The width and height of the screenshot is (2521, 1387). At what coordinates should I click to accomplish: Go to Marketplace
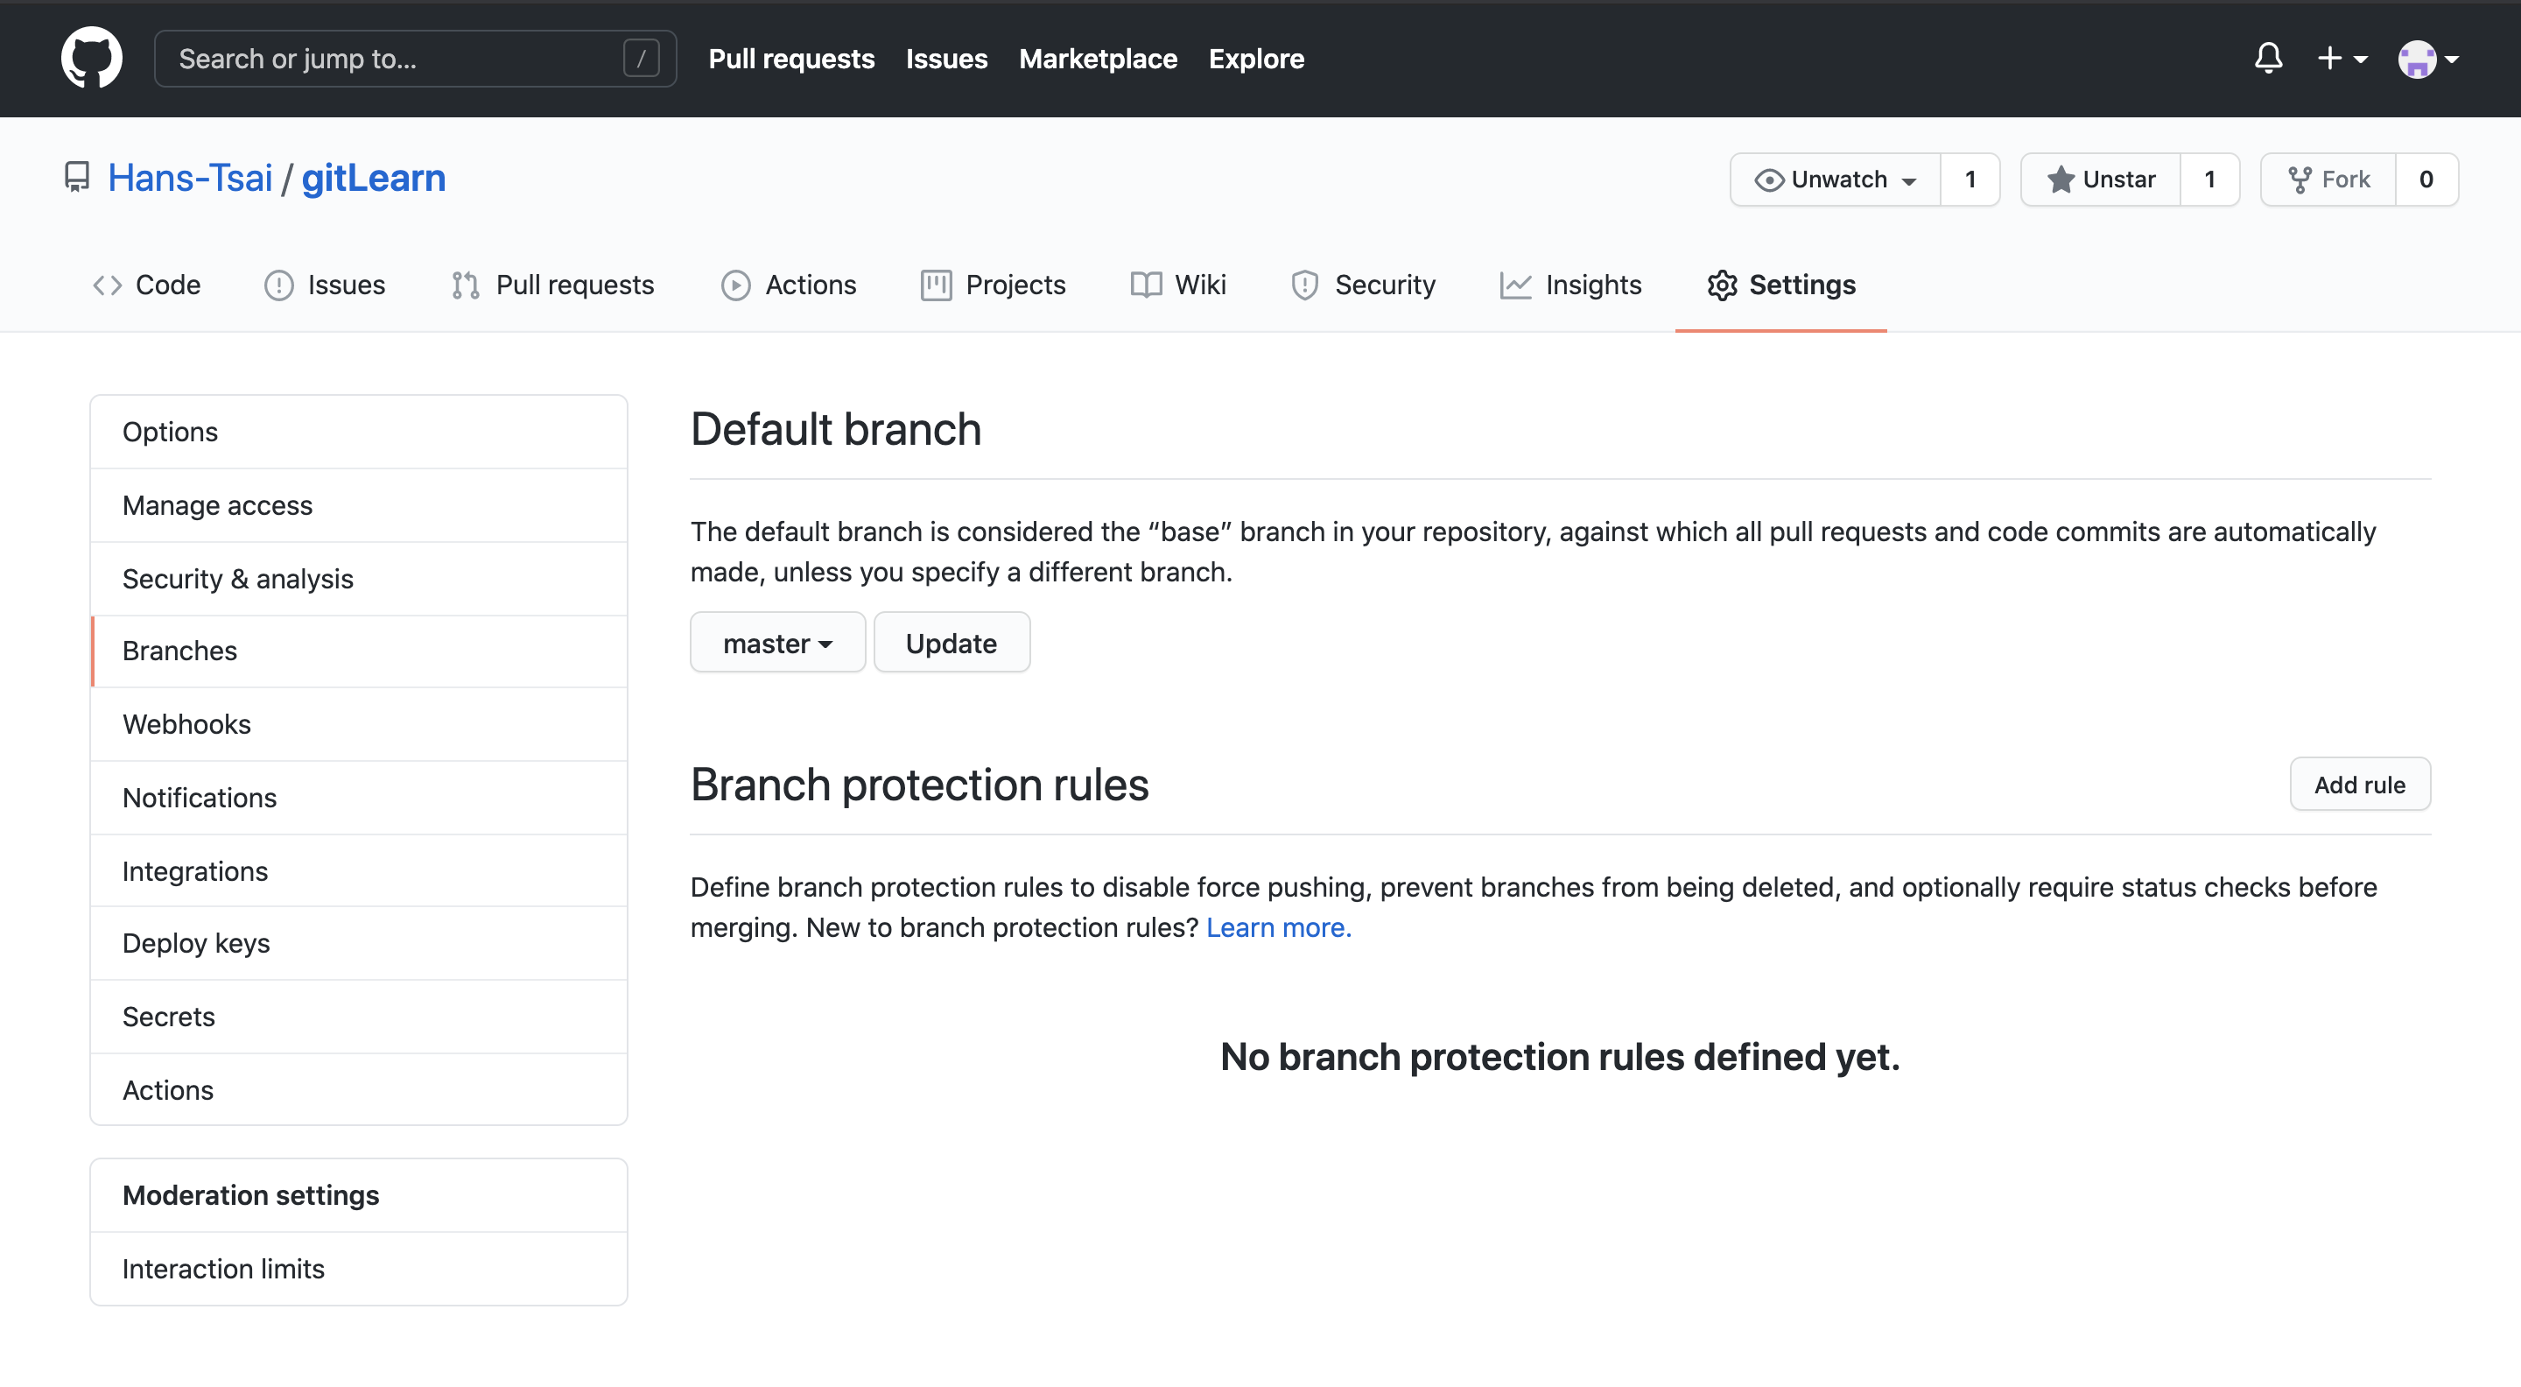1097,59
